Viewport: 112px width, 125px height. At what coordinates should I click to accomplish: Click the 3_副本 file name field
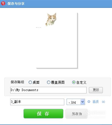click(x=37, y=102)
